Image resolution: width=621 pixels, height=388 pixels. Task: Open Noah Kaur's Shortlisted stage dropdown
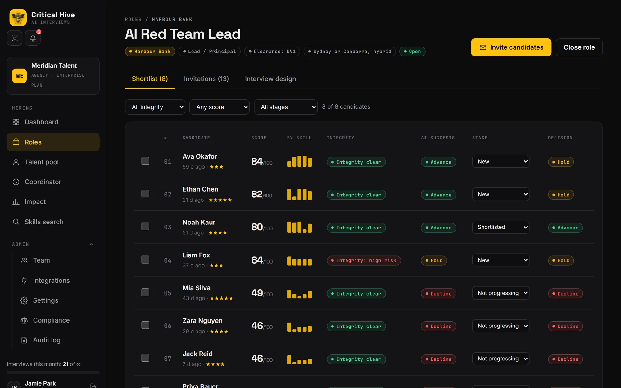tap(501, 227)
